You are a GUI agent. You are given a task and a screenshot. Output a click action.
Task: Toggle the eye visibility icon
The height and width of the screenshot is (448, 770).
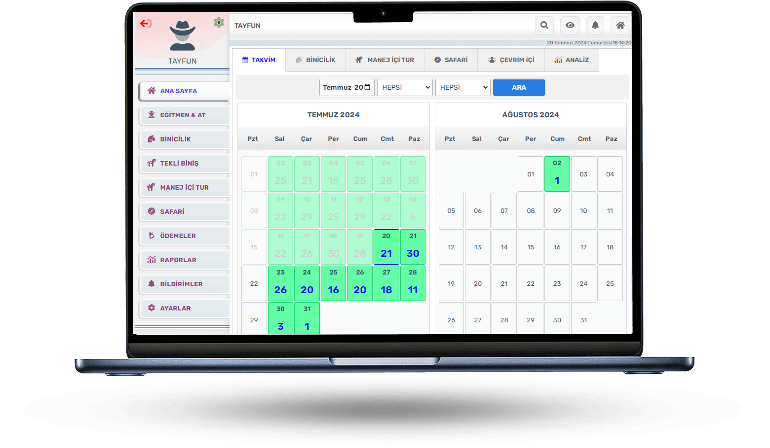[x=570, y=25]
